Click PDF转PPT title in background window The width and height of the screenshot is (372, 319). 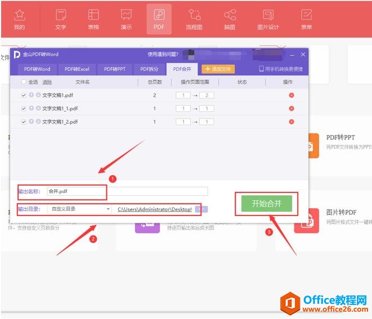pos(340,137)
